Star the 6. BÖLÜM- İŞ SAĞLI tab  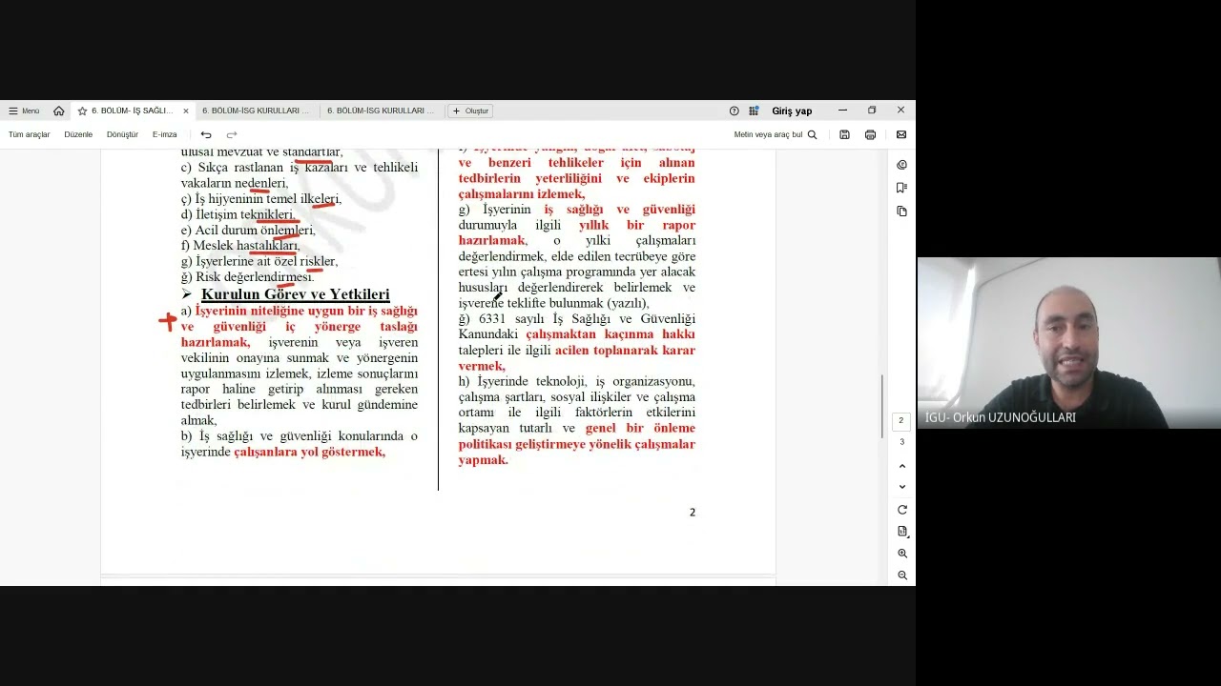click(x=82, y=111)
